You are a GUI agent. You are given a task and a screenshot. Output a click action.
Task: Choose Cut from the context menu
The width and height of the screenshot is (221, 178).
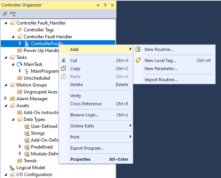[96, 60]
